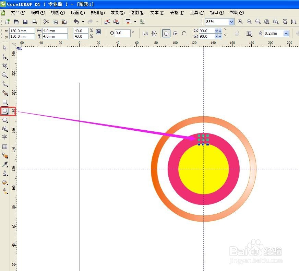The height and width of the screenshot is (271, 299).
Task: Select the Text tool
Action: [x=5, y=137]
